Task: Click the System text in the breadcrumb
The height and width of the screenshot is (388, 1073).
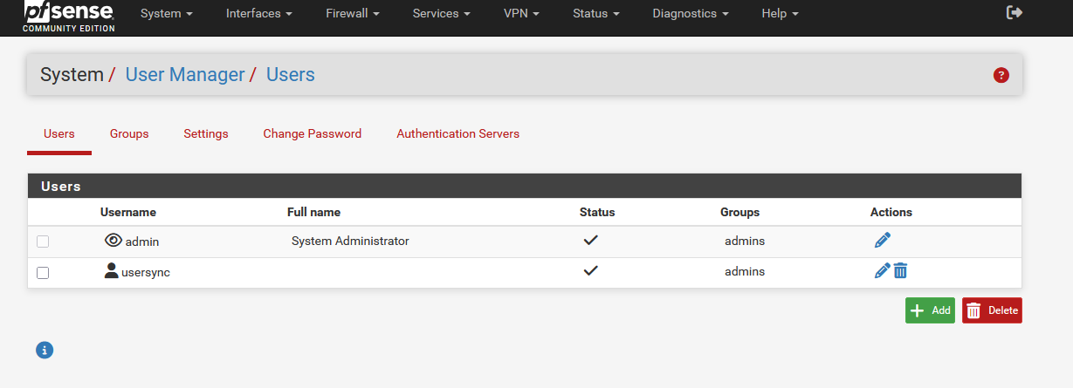Action: tap(72, 75)
